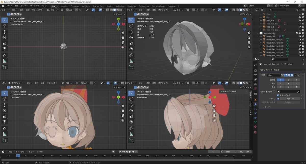Toggle Mirror axis X button
306x164 pixels.
[x=281, y=80]
